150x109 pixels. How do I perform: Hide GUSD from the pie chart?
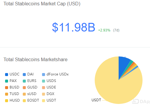pos(30,87)
